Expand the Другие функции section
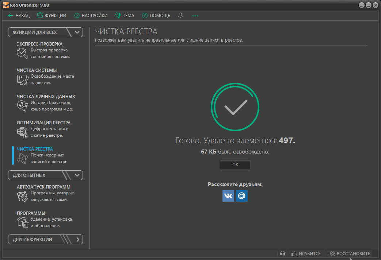 point(77,240)
